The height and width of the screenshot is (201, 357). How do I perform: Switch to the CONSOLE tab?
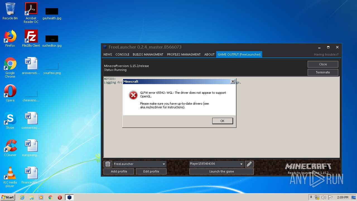pos(122,54)
